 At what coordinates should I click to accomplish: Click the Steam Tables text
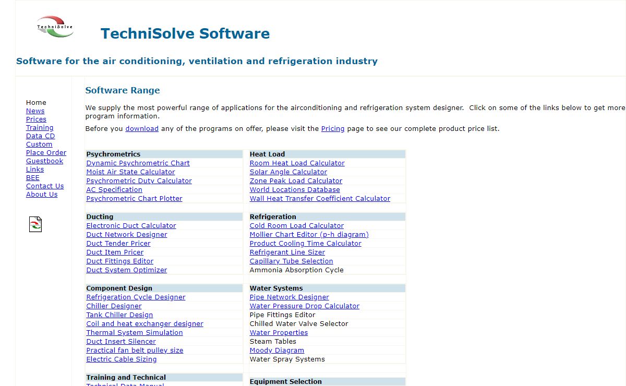click(273, 342)
